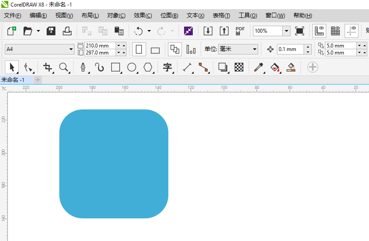The width and height of the screenshot is (369, 241).
Task: Decrease nudge distance with down stepper
Action: (308, 52)
